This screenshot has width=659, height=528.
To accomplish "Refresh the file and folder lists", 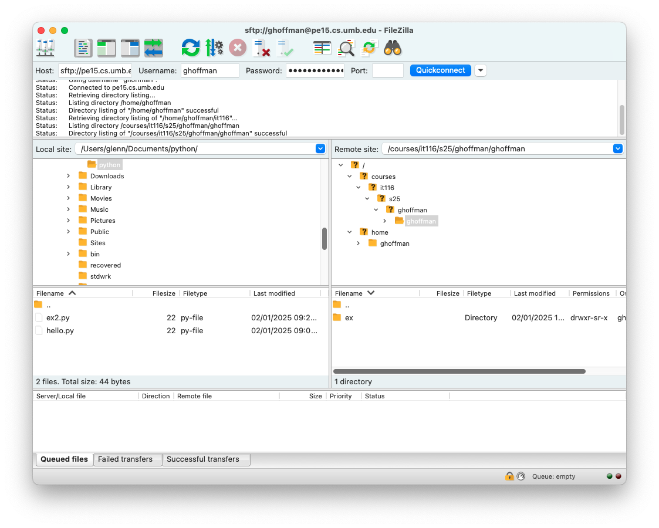I will pyautogui.click(x=190, y=48).
